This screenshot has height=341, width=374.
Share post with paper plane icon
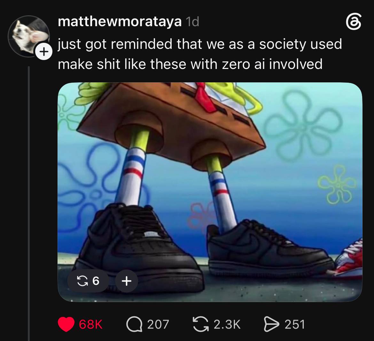pyautogui.click(x=271, y=324)
